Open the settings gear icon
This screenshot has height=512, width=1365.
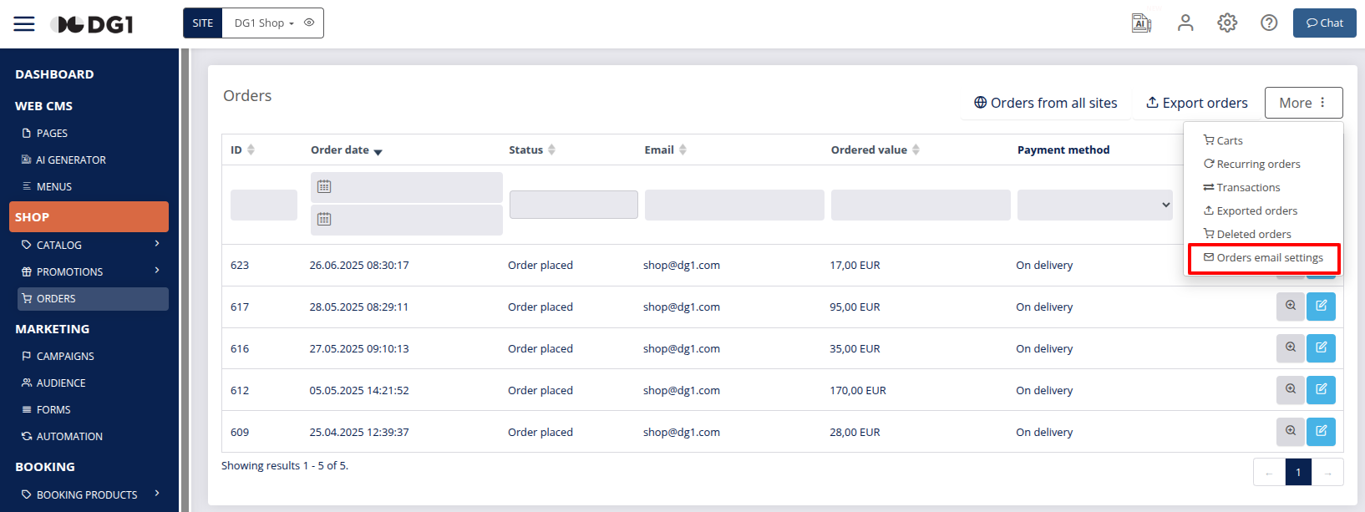[1227, 23]
